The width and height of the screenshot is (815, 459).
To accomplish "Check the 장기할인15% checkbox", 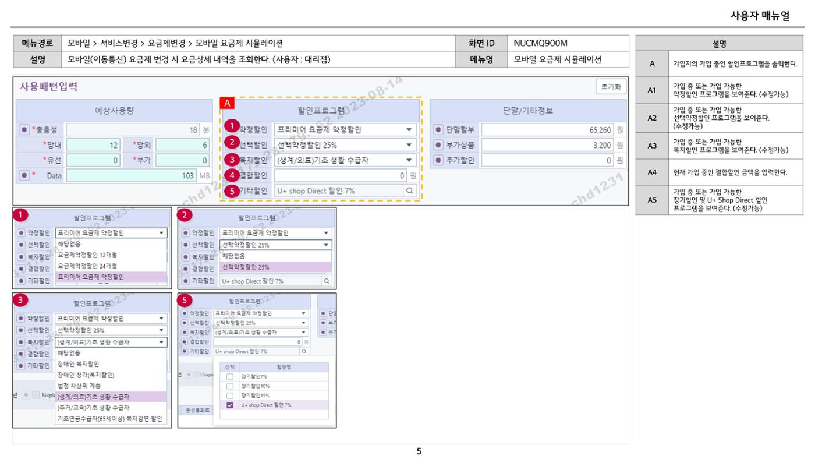I will coord(229,396).
